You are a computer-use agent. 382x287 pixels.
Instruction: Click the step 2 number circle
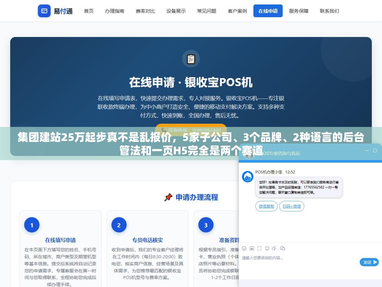(119, 225)
